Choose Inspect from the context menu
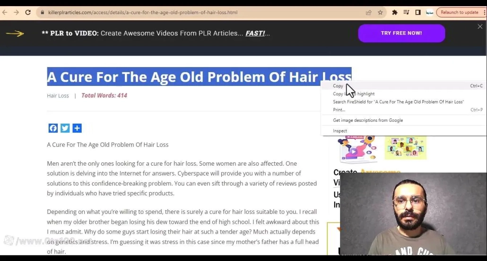The width and height of the screenshot is (487, 261). point(340,131)
